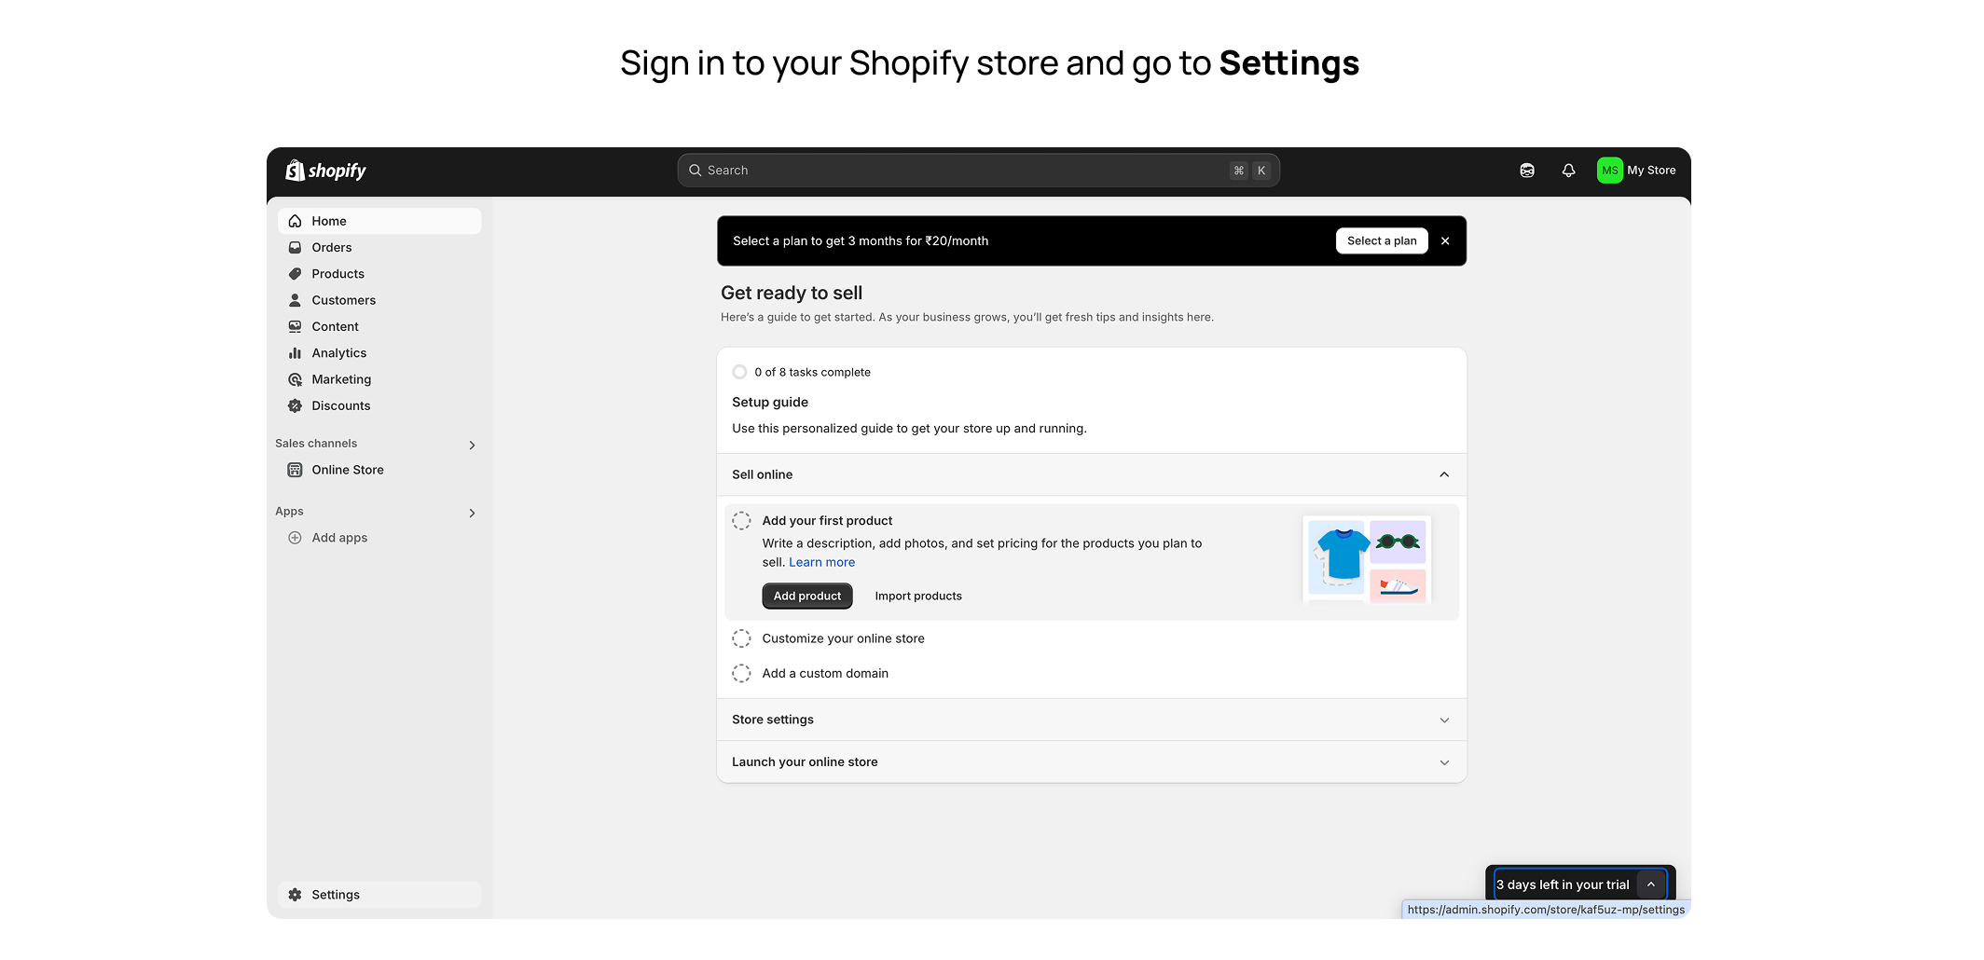Collapse the Sell online section
Viewport: 1984px width, 960px height.
coord(1444,474)
